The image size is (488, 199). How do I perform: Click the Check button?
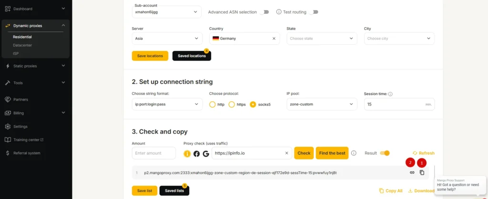304,153
